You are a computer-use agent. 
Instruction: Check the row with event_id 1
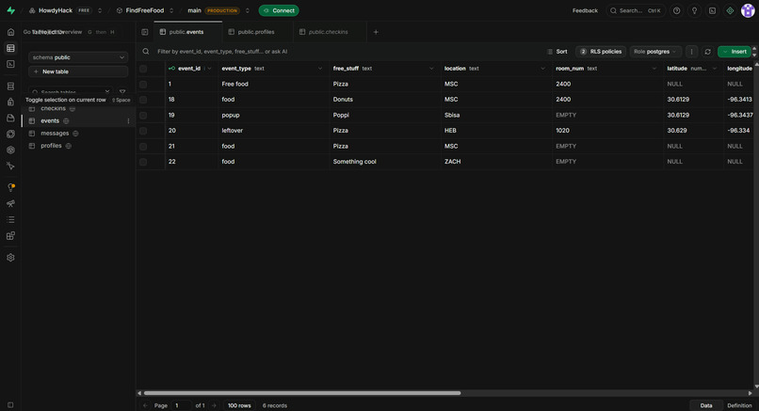click(x=143, y=84)
